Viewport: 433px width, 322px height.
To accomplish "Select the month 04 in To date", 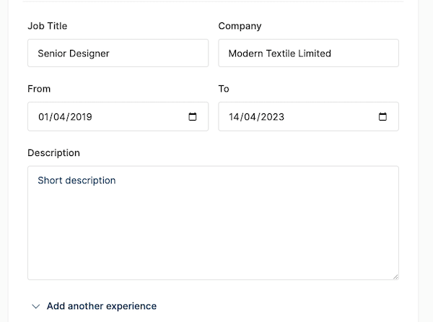I will pos(250,117).
